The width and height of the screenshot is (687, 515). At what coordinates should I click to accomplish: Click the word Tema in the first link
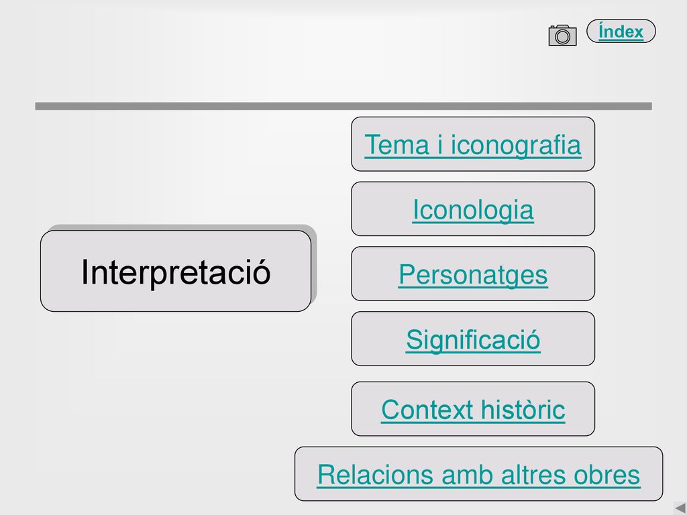397,145
